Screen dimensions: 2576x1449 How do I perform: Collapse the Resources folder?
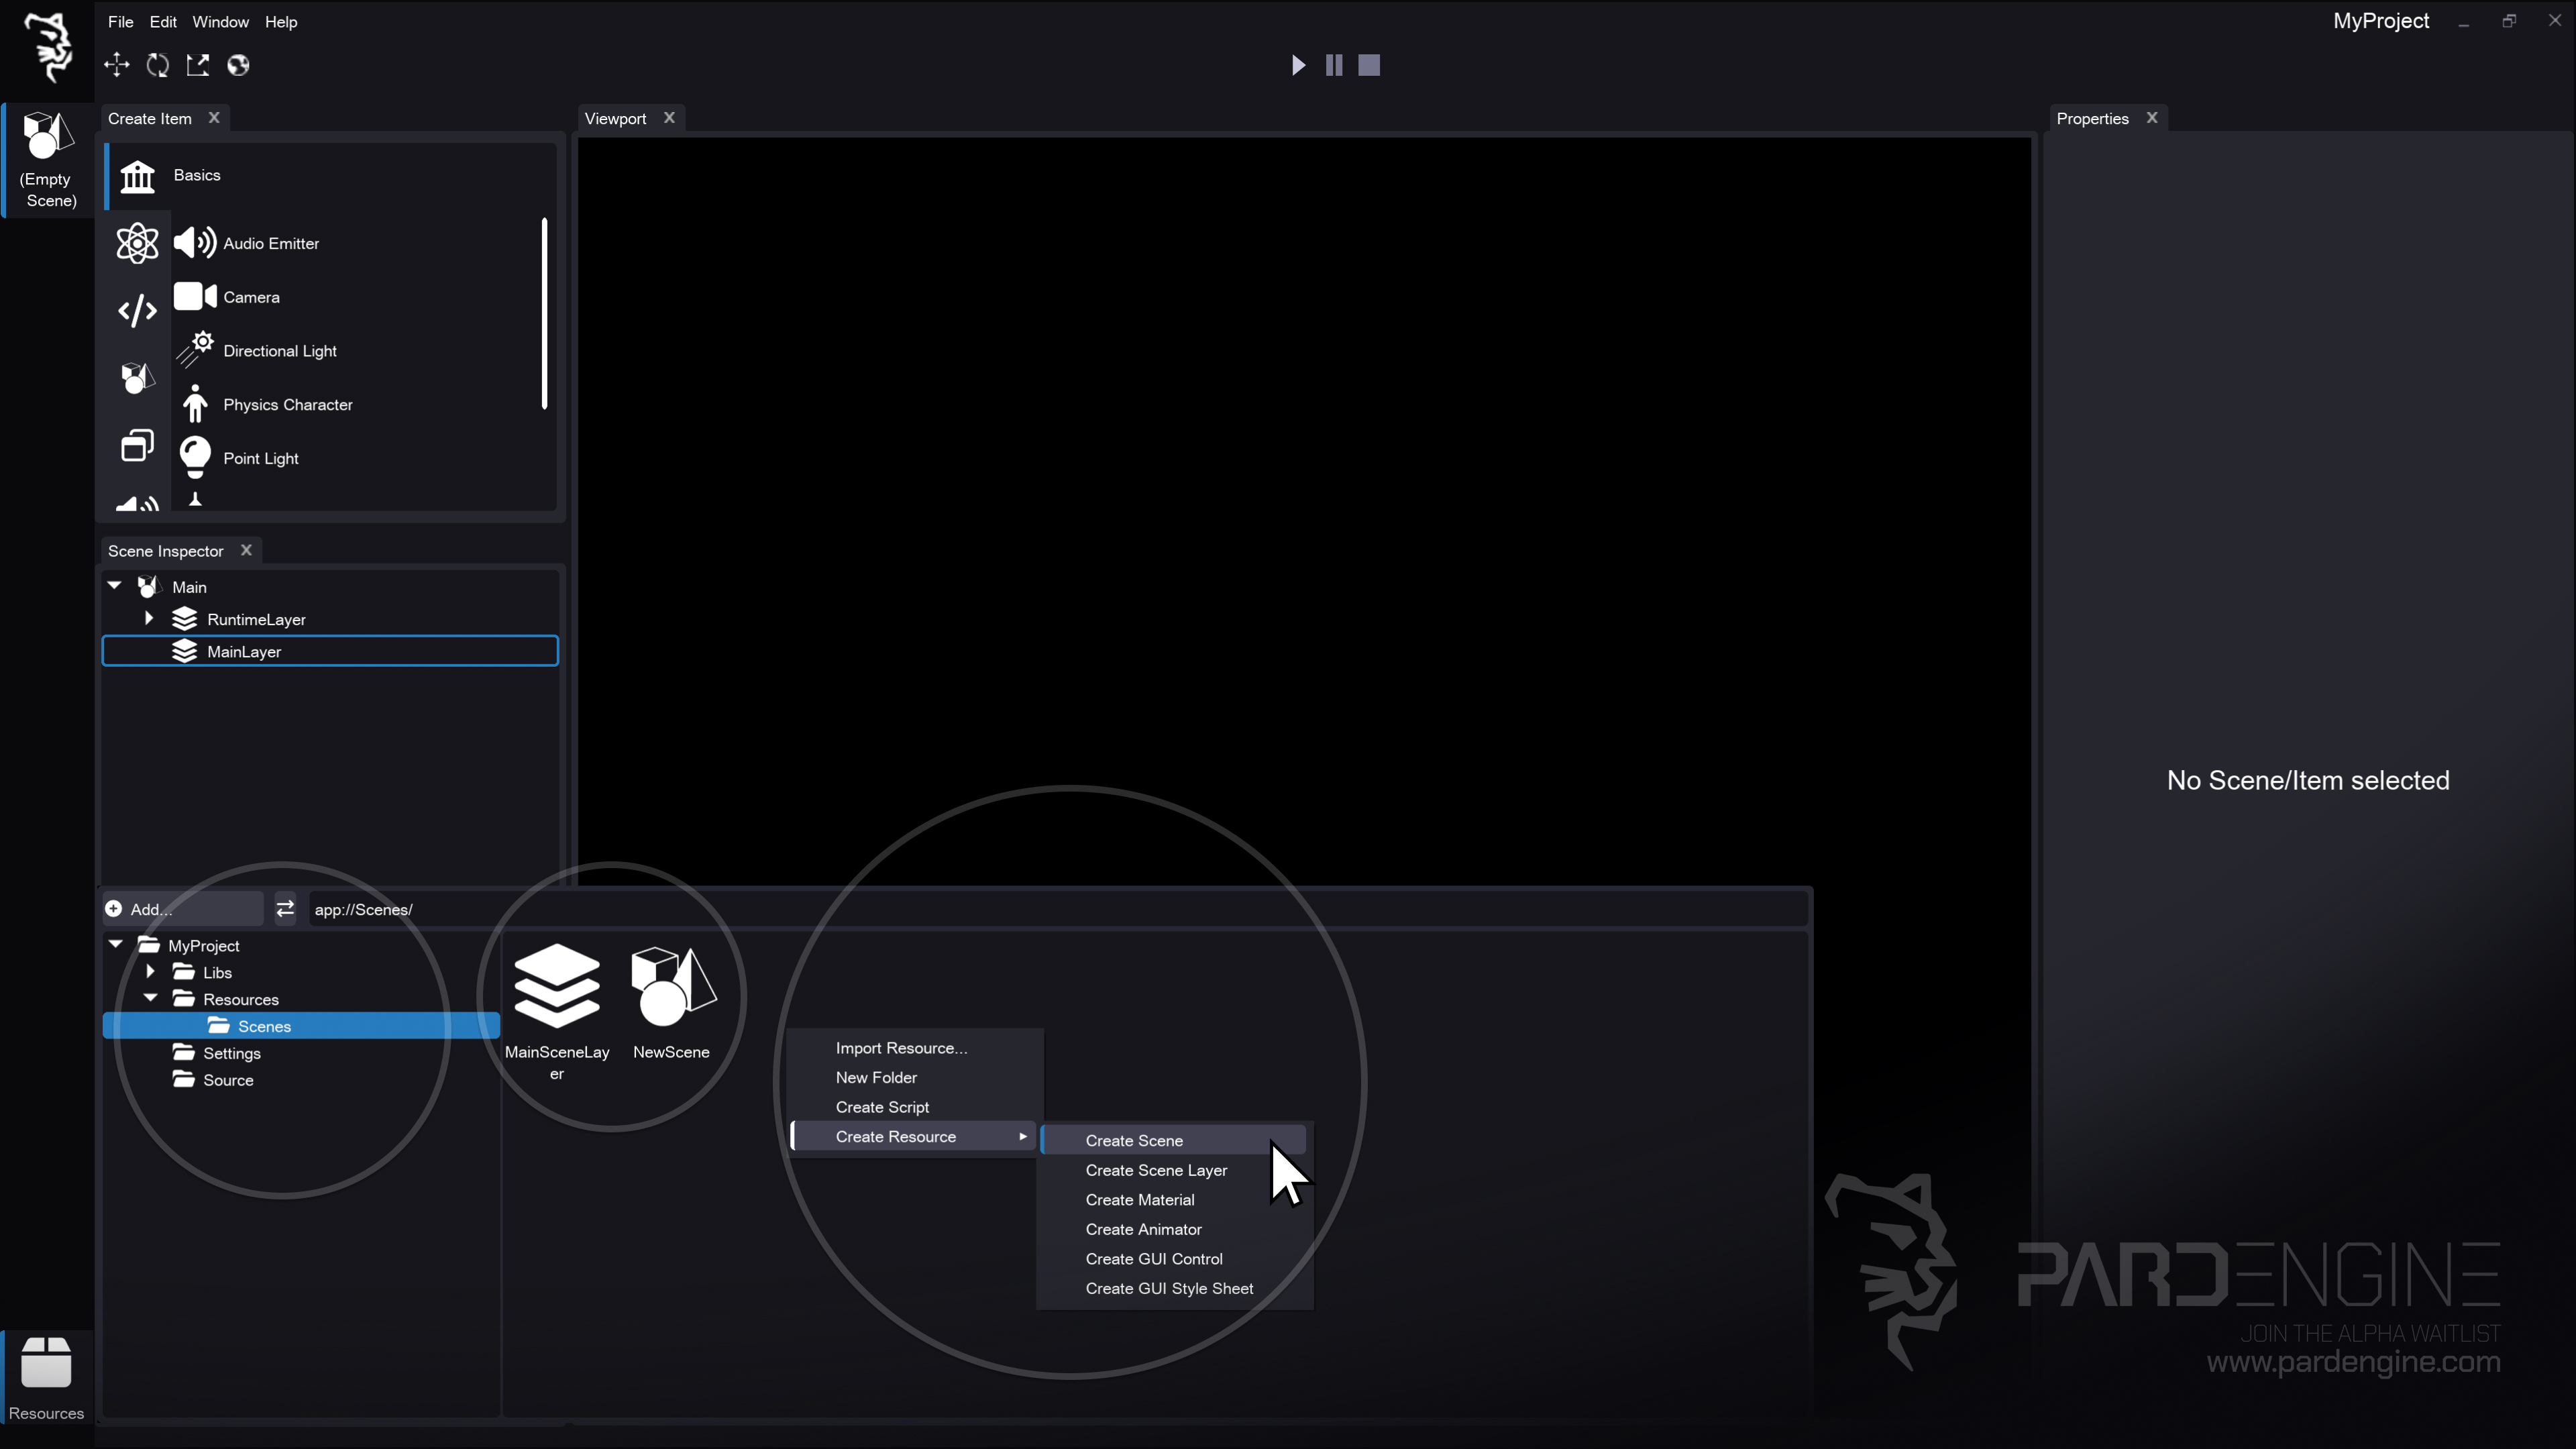coord(151,997)
